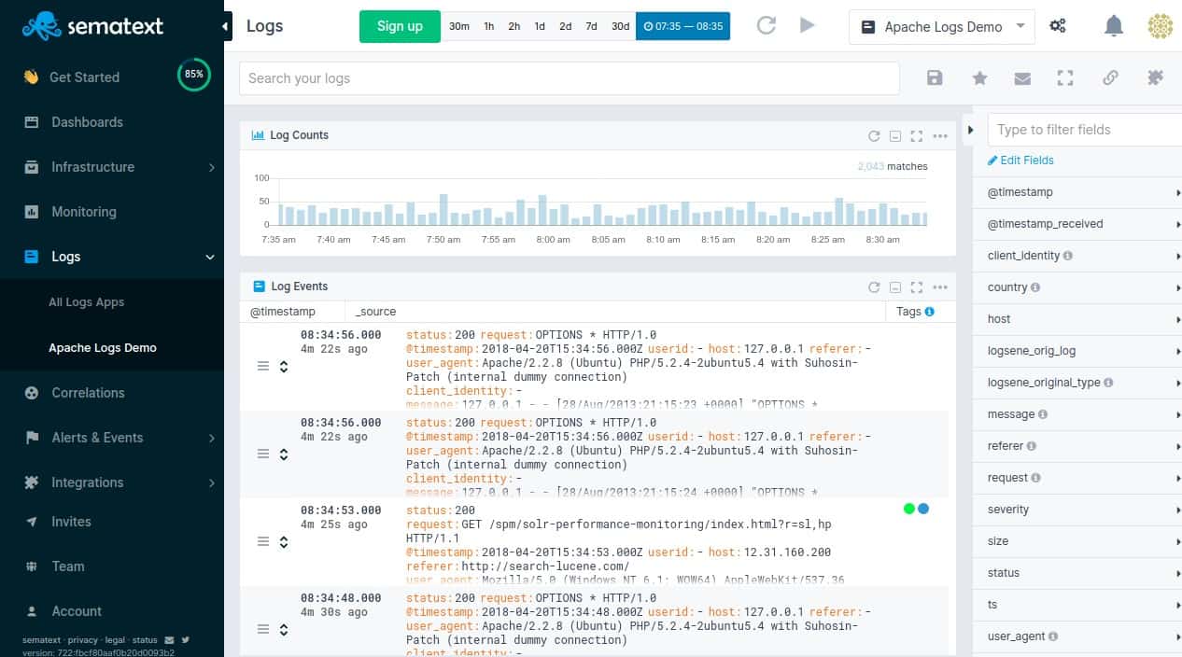The width and height of the screenshot is (1182, 657).
Task: Select the 30d time range
Action: pos(620,26)
